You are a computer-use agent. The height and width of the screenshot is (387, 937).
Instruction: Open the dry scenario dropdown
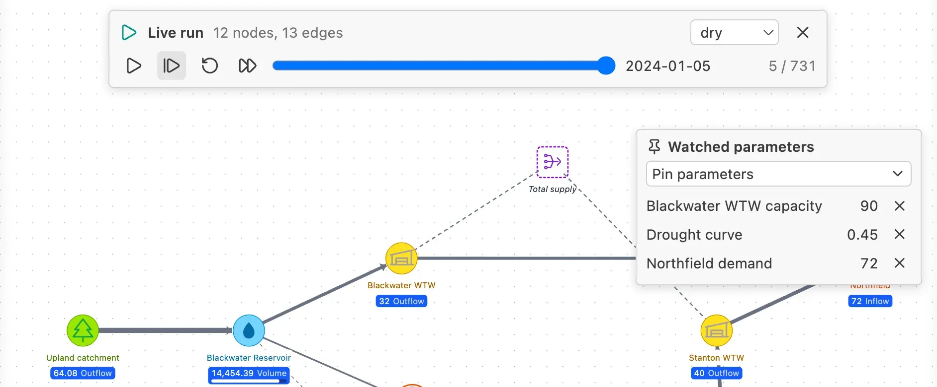[x=734, y=33]
